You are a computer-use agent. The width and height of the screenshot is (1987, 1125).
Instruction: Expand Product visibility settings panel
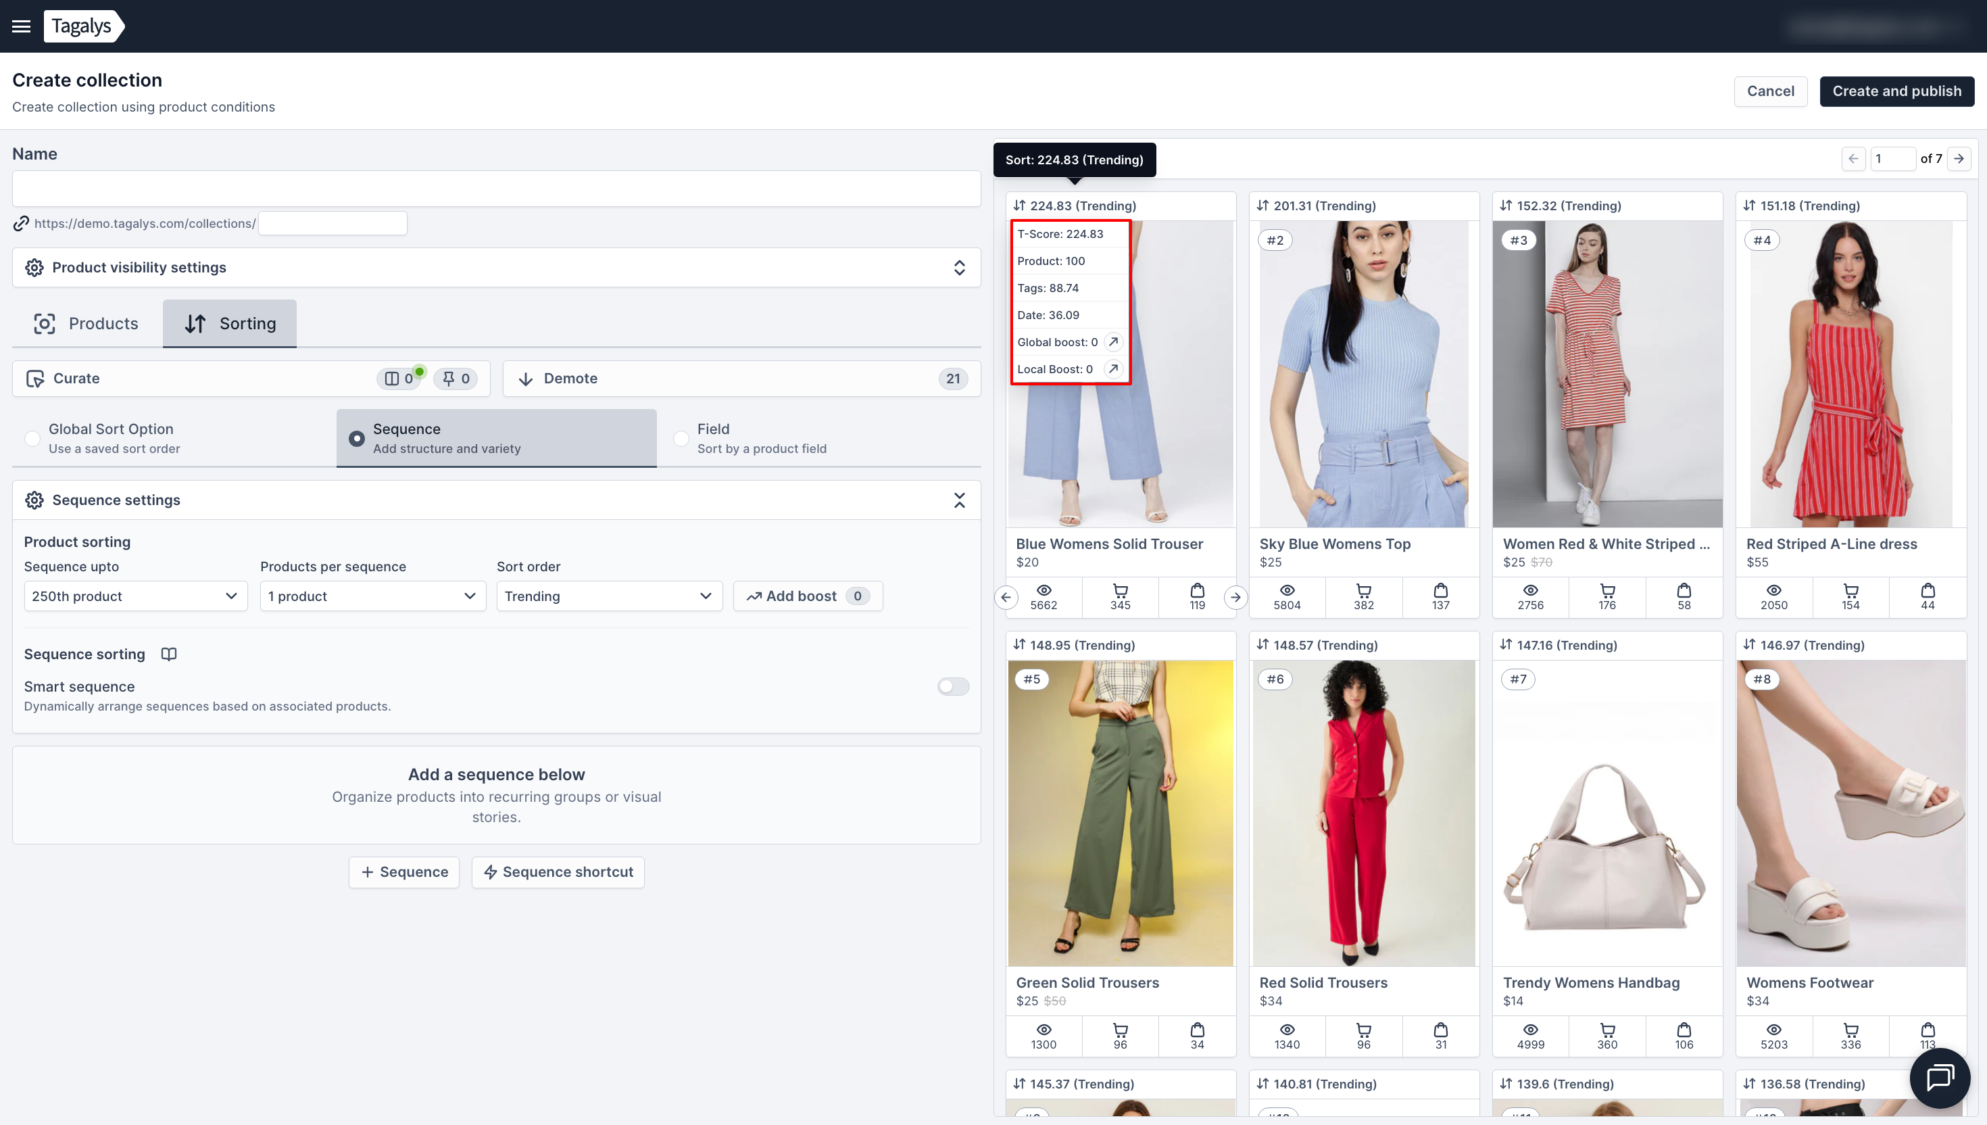coord(959,267)
